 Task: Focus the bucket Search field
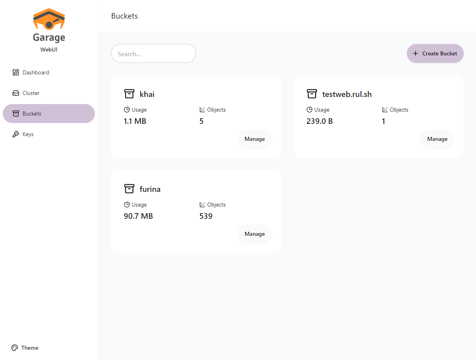(153, 53)
